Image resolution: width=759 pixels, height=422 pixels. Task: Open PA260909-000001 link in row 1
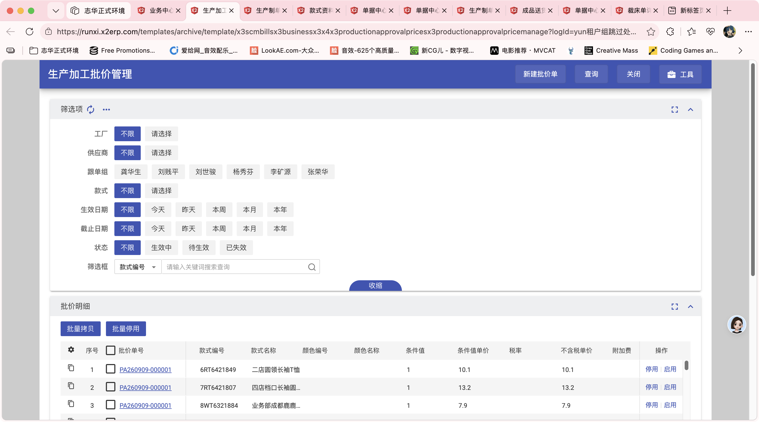click(x=145, y=370)
